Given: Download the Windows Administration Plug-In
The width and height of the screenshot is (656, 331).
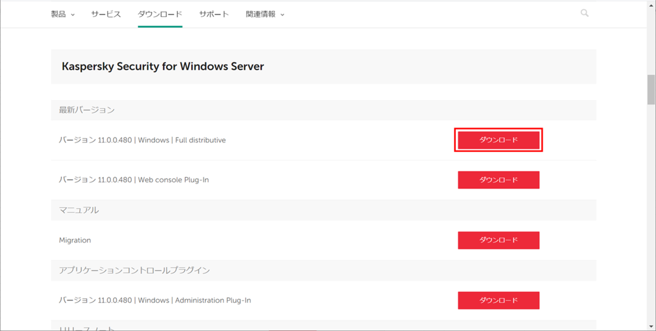Looking at the screenshot, I should pyautogui.click(x=499, y=300).
